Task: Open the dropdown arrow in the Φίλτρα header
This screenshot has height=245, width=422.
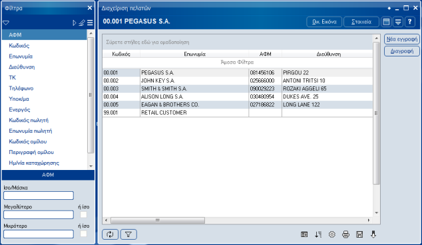Action: (x=6, y=23)
